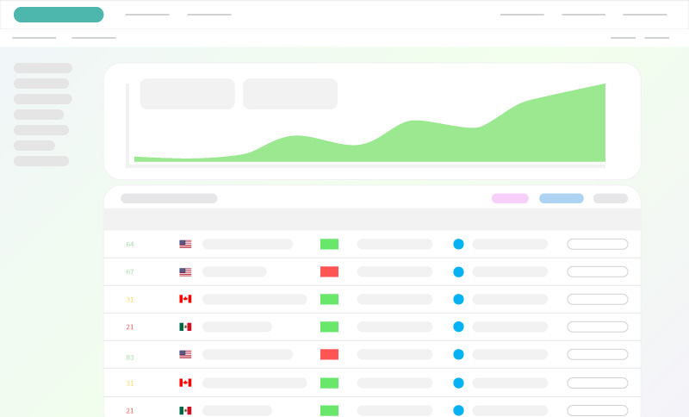The image size is (689, 417).
Task: Select the blue circle in row 64
Action: (458, 244)
